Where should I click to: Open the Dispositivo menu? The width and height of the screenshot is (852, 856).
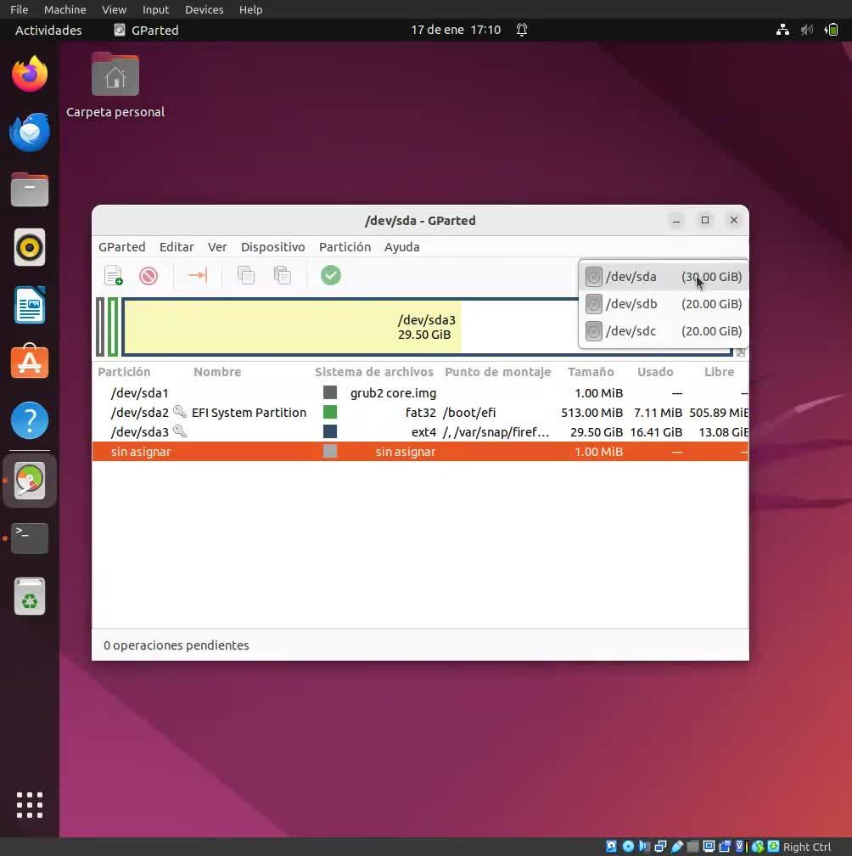coord(272,247)
